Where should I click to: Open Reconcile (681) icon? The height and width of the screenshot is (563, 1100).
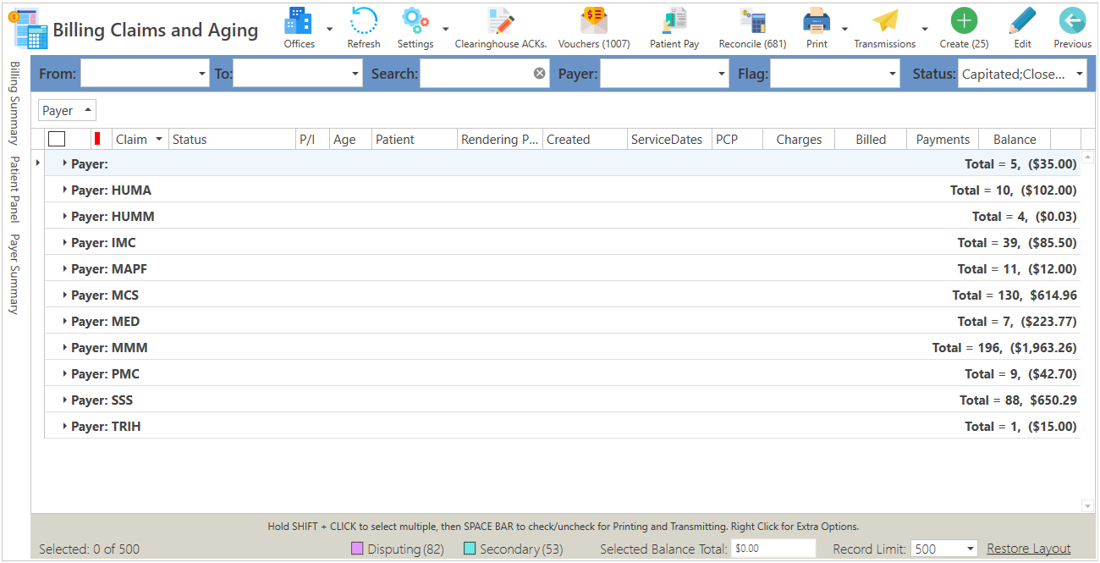752,20
